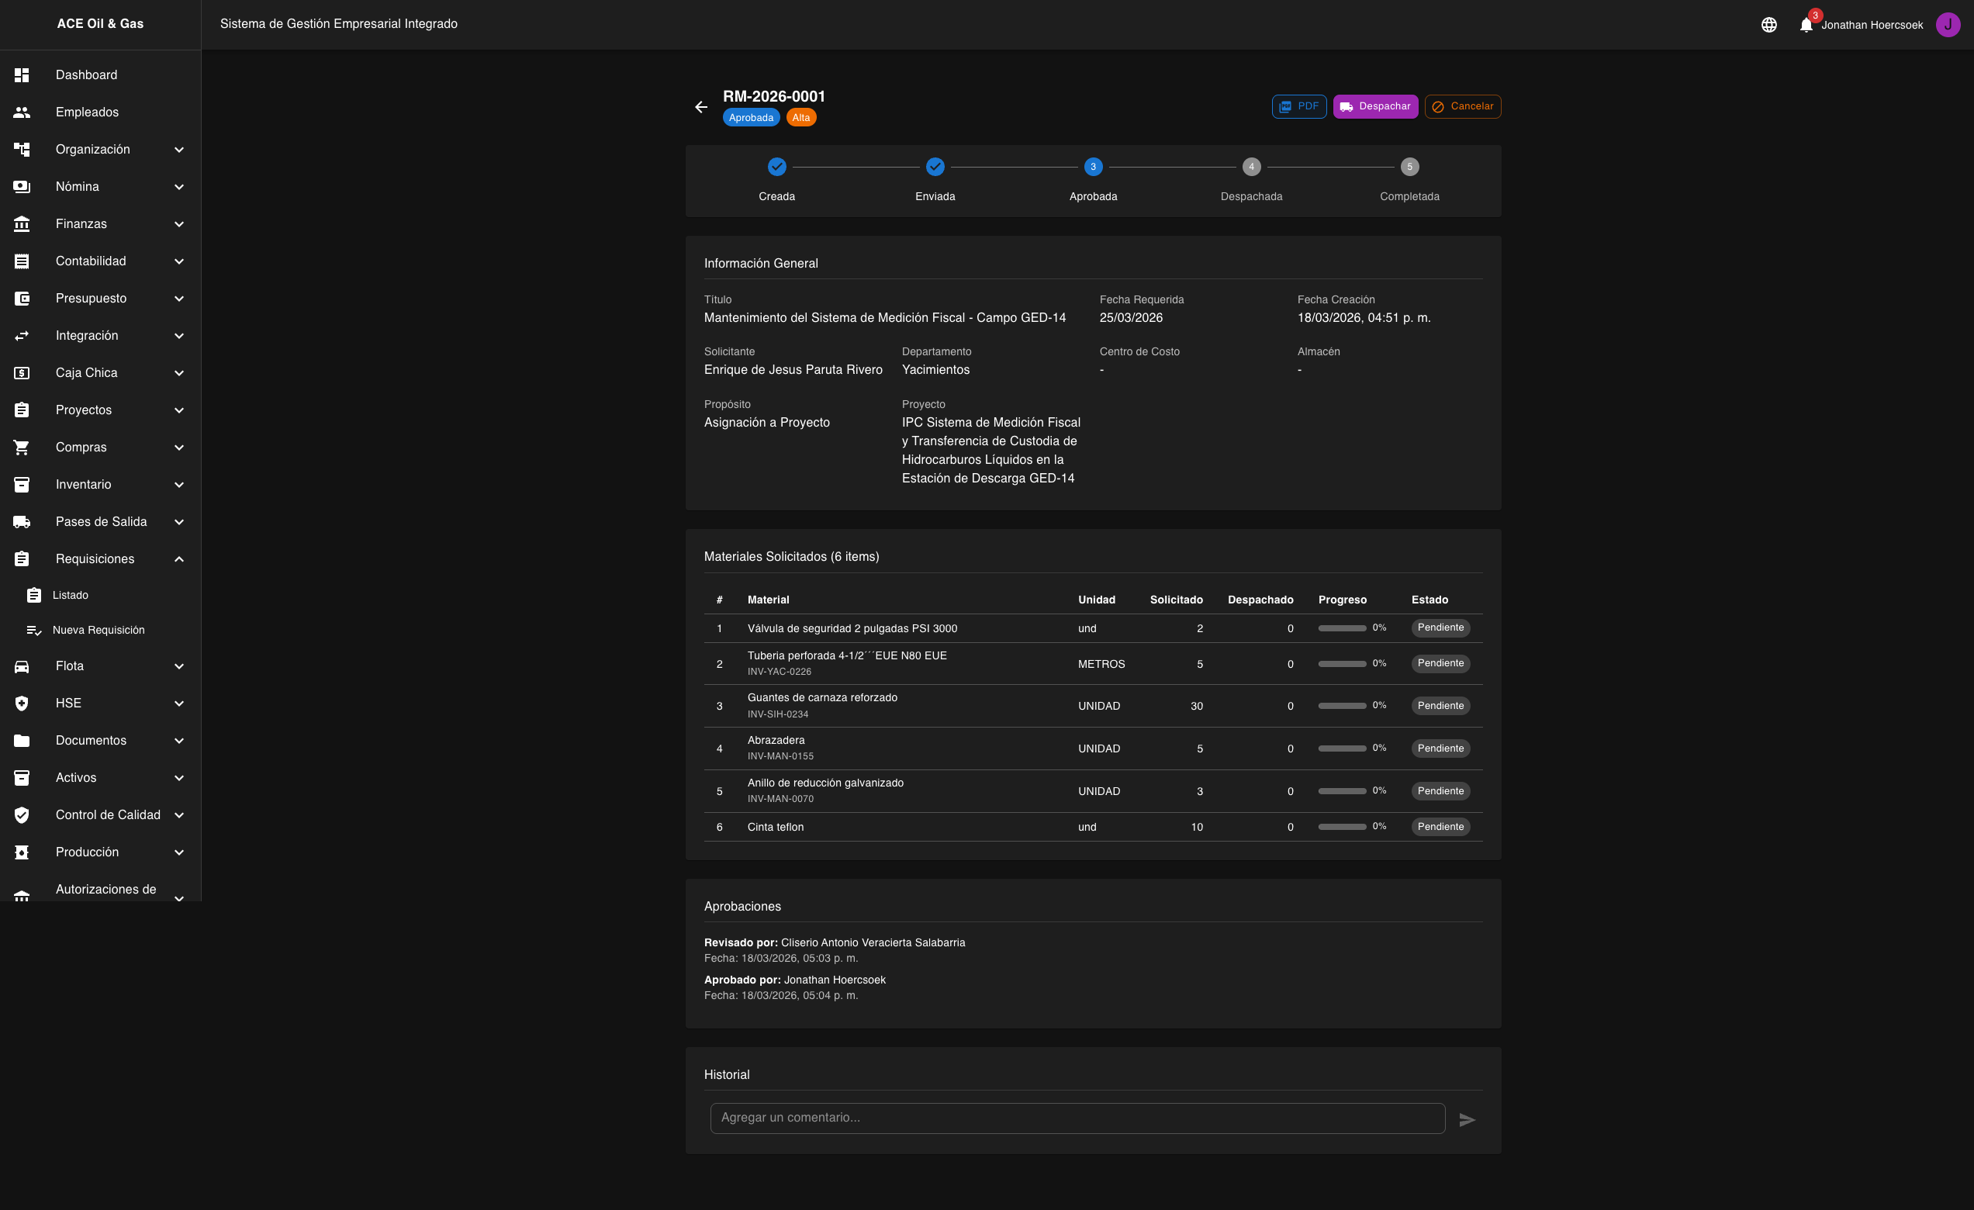The width and height of the screenshot is (1974, 1210).
Task: Click the send comment arrow icon
Action: point(1467,1119)
